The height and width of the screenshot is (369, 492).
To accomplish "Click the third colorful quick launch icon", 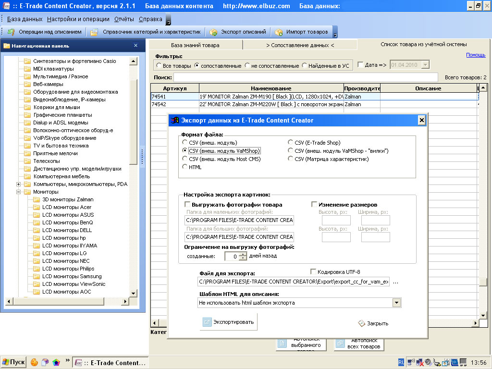I will tap(56, 362).
